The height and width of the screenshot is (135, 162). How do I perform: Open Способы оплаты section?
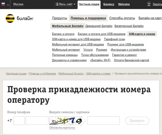[x=122, y=18]
